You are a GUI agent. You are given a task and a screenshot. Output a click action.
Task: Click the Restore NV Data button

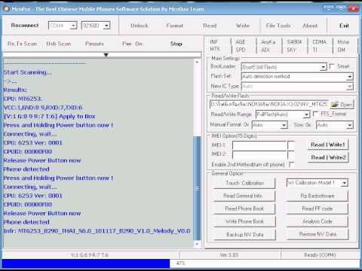[x=318, y=235]
